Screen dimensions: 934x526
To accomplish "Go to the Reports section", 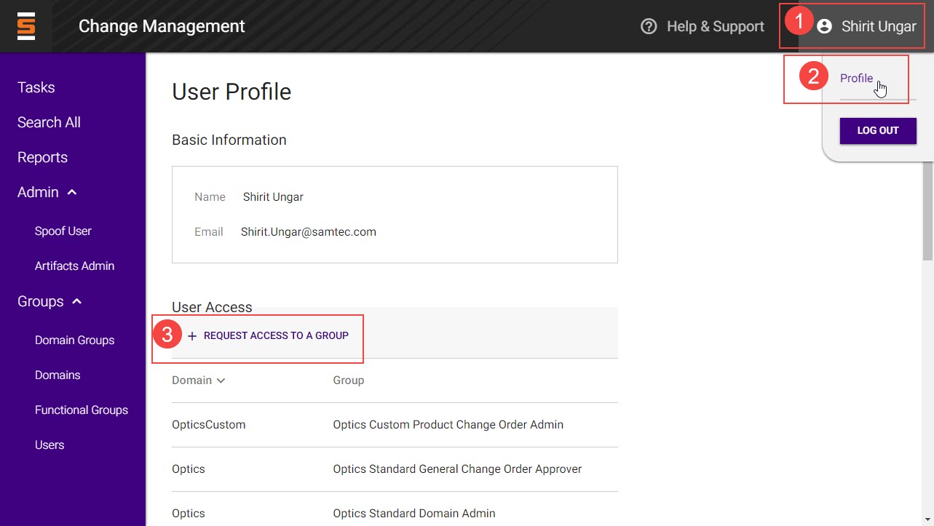I will (42, 157).
